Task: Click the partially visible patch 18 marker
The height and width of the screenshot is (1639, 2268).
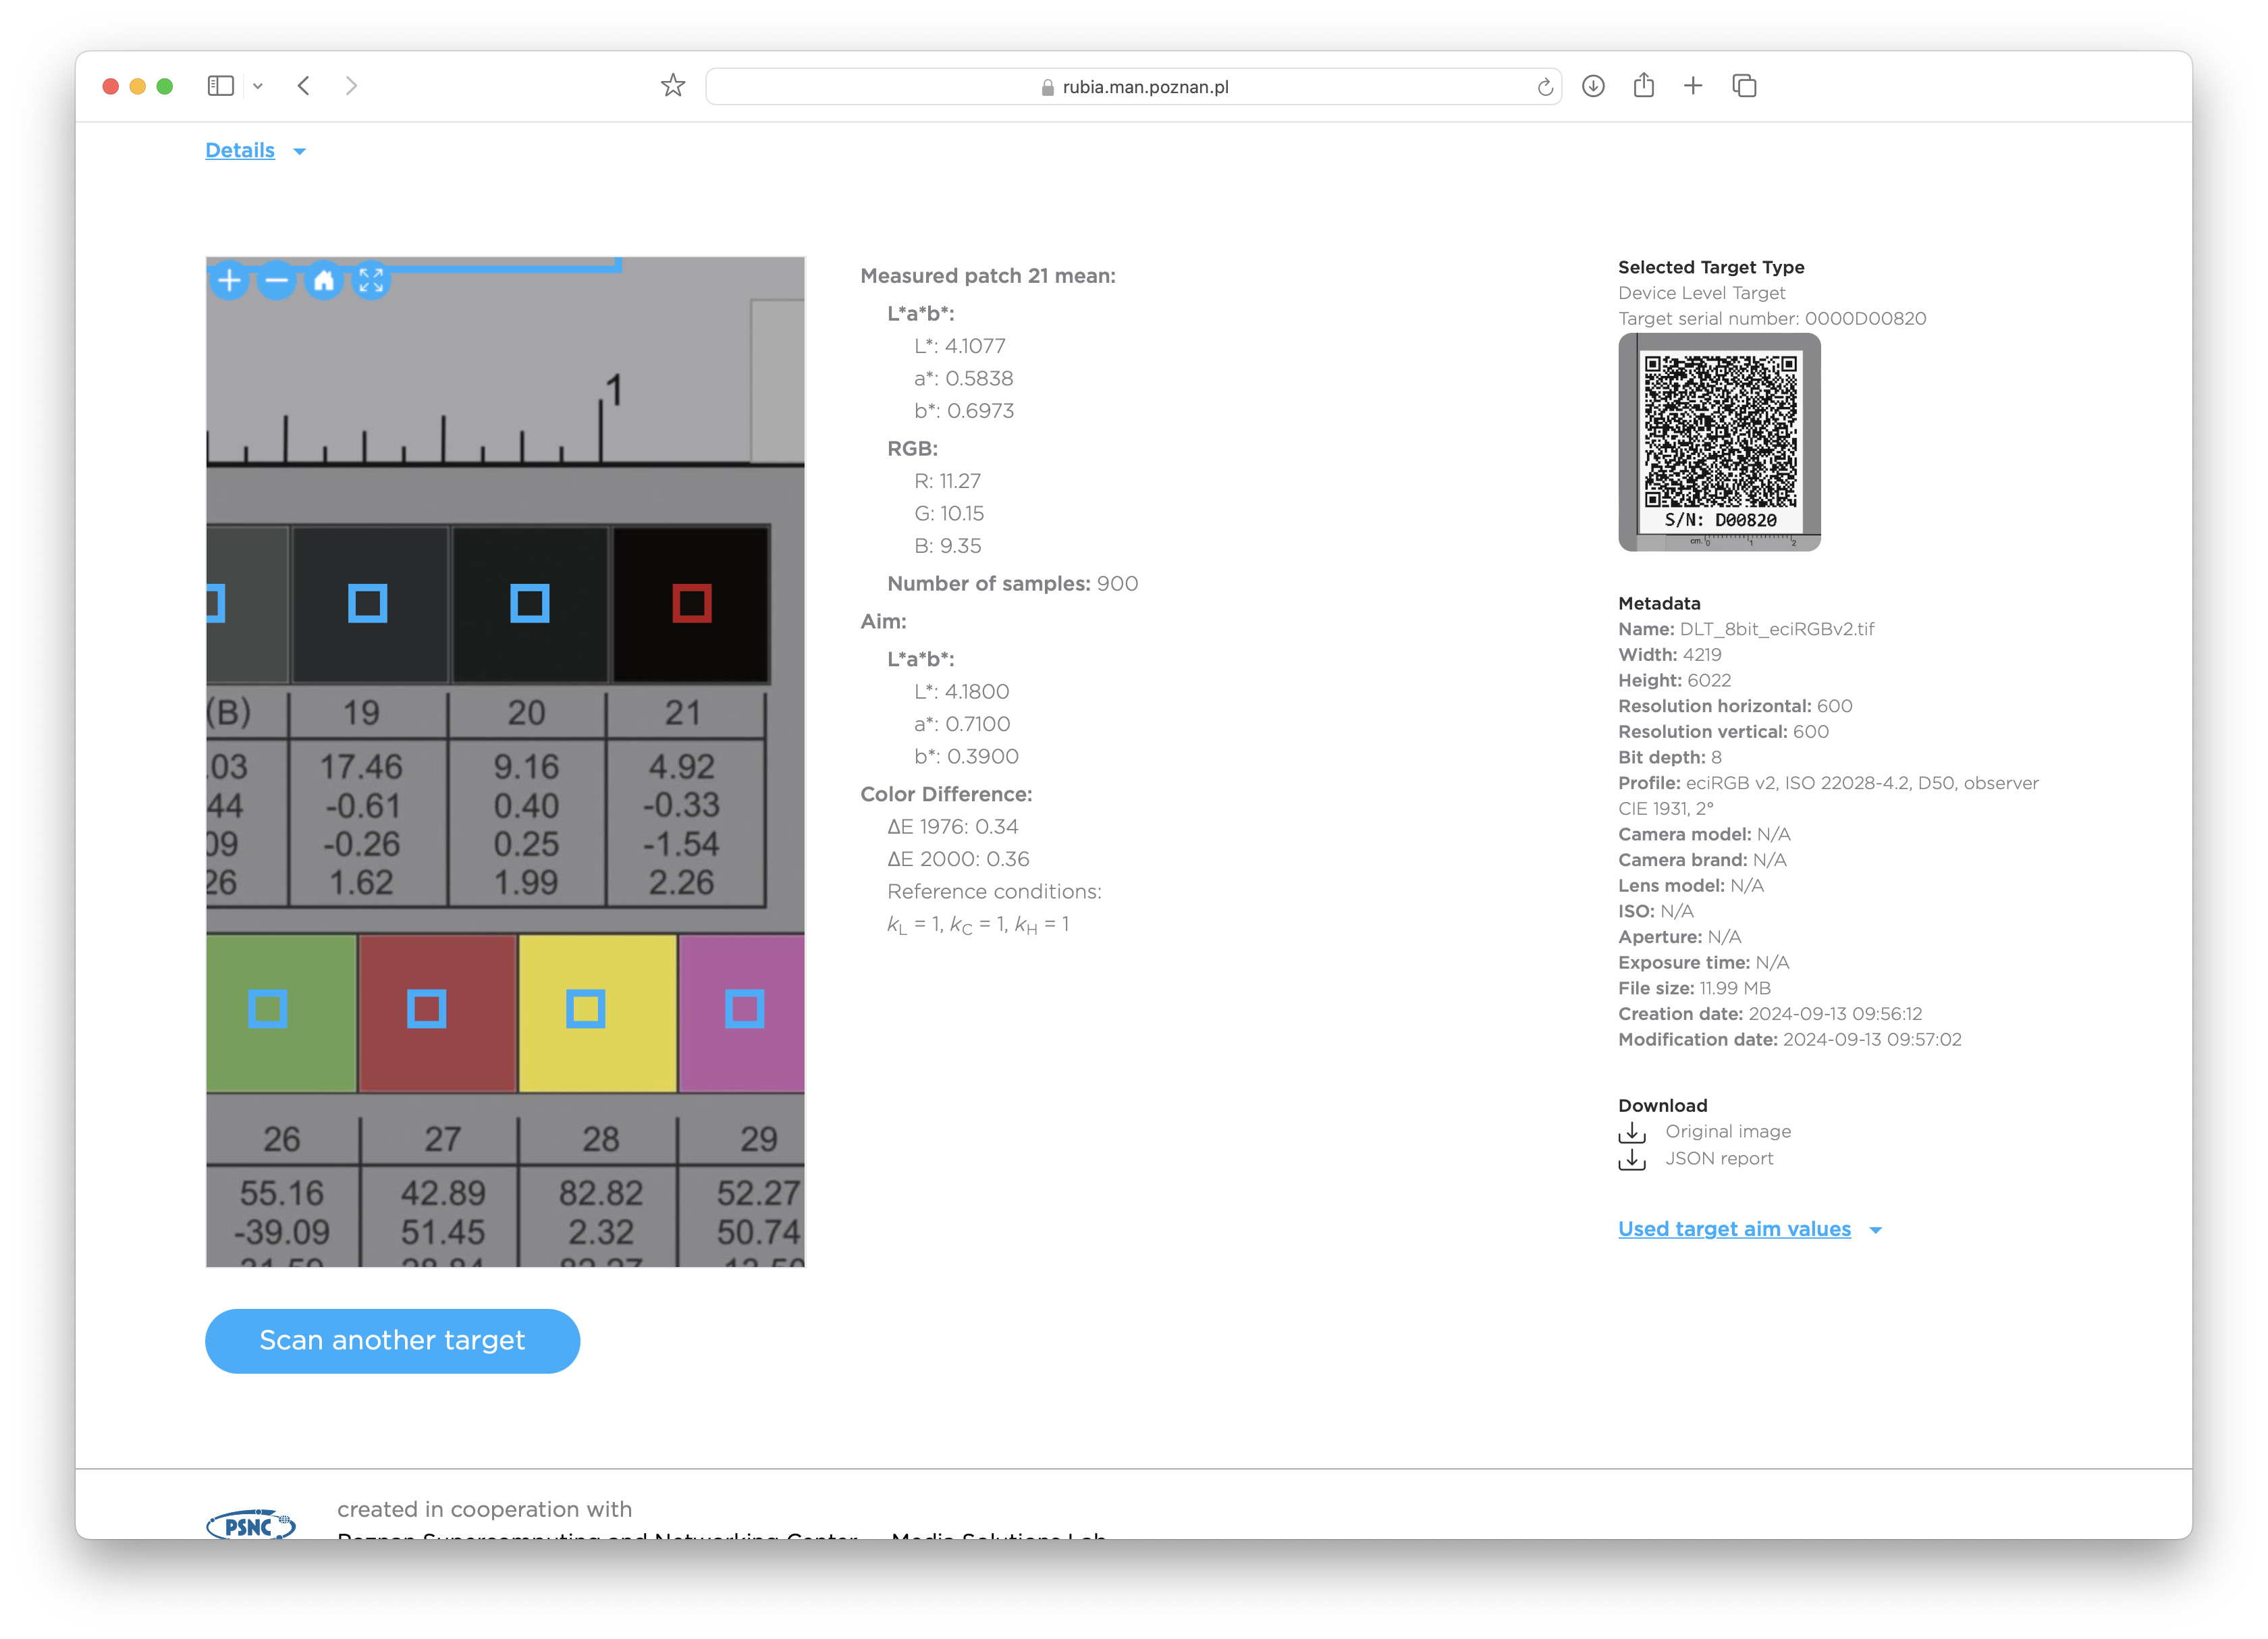Action: click(215, 604)
